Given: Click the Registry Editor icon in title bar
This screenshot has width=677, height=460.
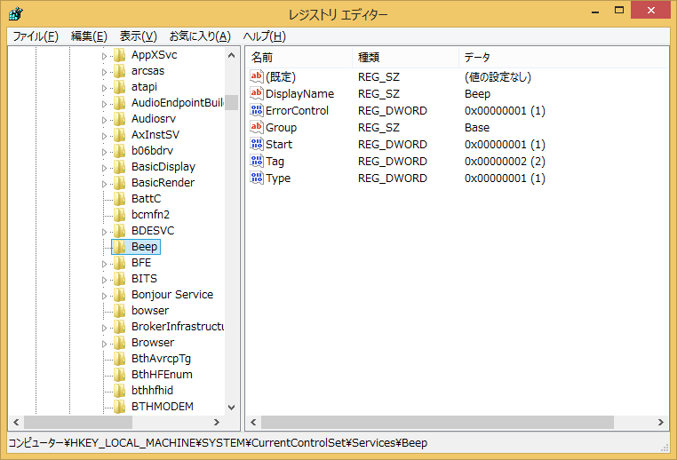Looking at the screenshot, I should [x=17, y=14].
